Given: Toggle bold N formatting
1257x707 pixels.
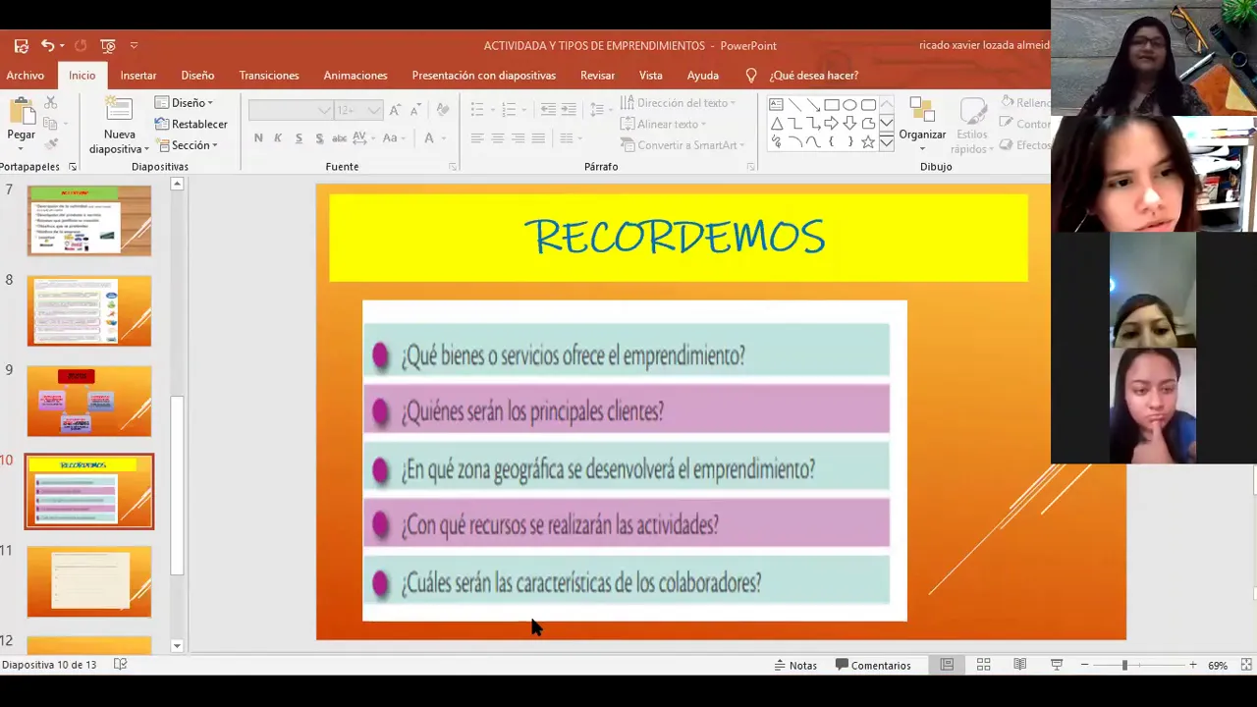Looking at the screenshot, I should click(258, 138).
